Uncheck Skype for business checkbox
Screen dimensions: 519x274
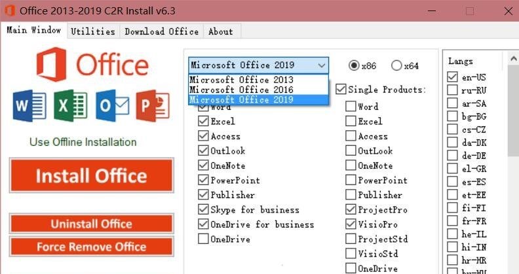[203, 209]
